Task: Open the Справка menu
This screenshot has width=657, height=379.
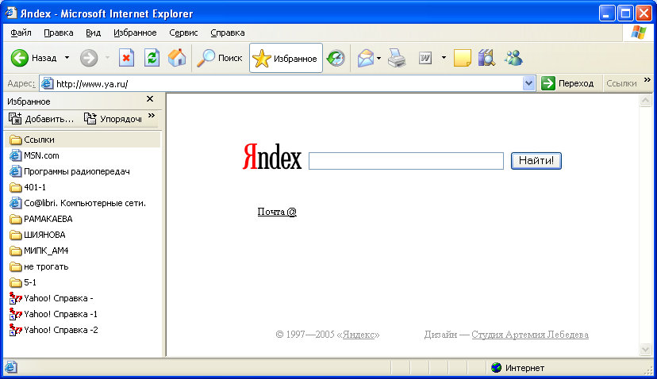Action: (228, 33)
